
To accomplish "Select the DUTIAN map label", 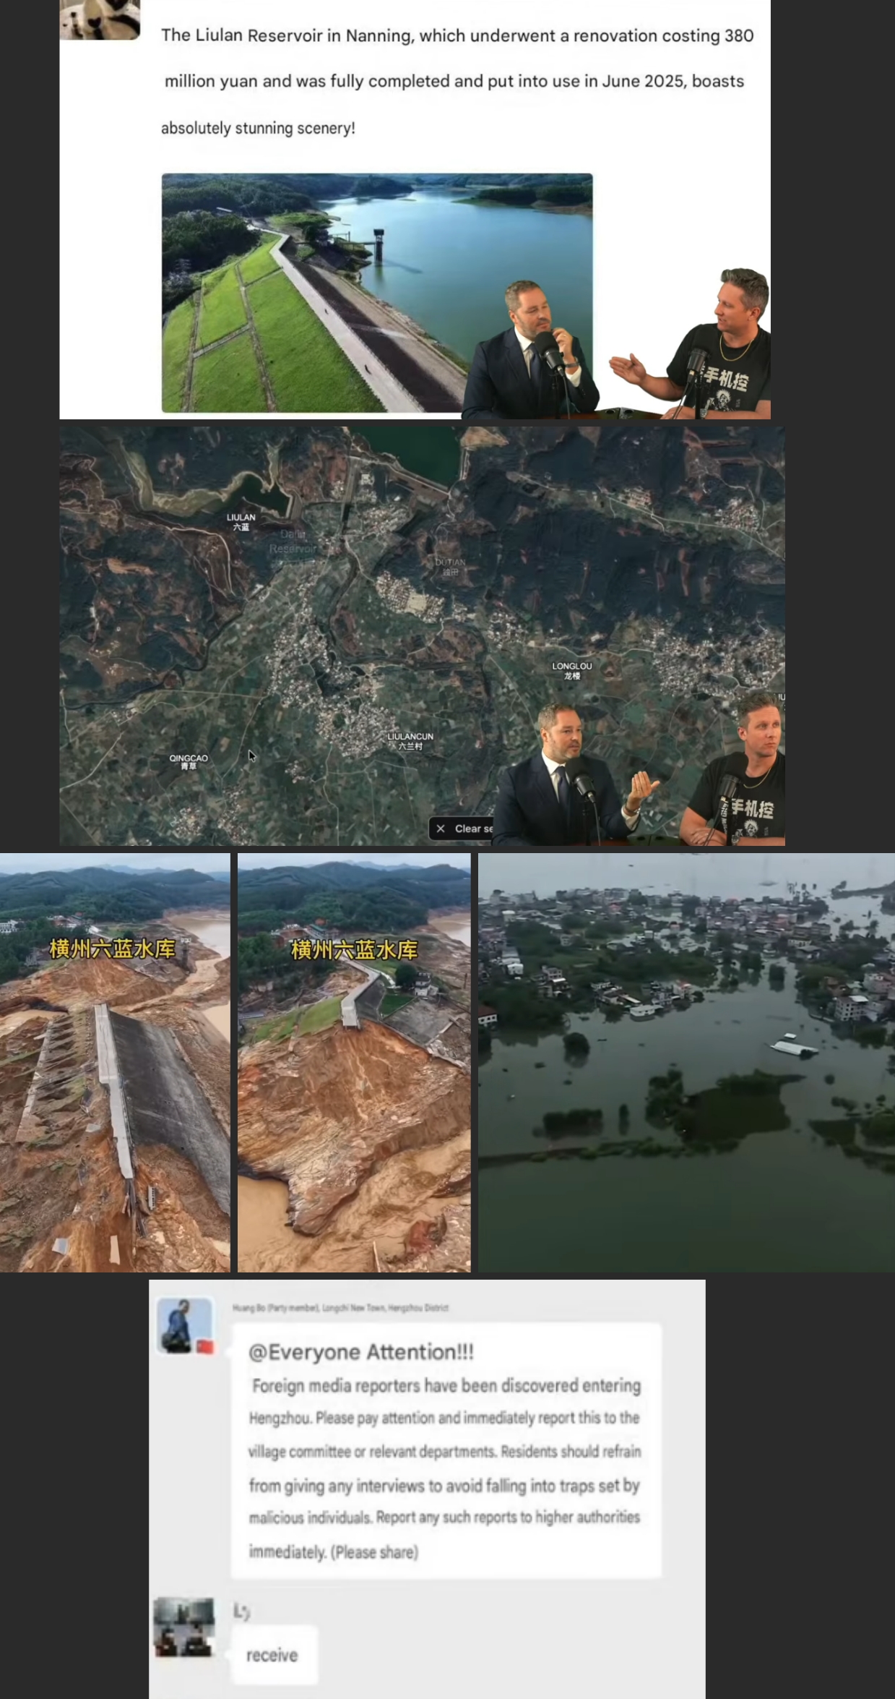I will pos(450,567).
